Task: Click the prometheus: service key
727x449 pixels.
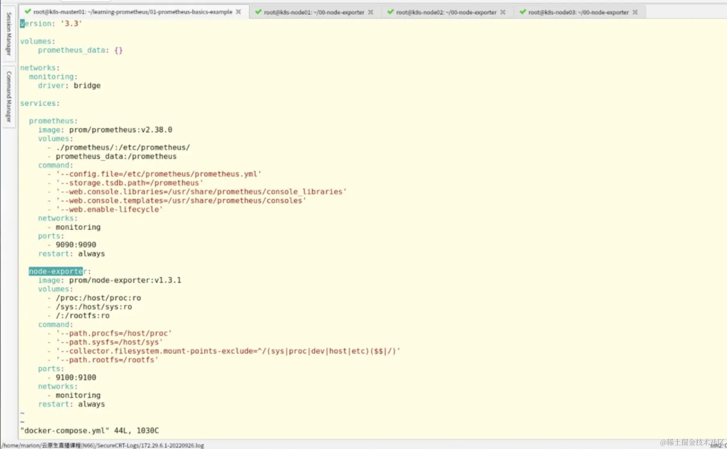Action: click(53, 121)
